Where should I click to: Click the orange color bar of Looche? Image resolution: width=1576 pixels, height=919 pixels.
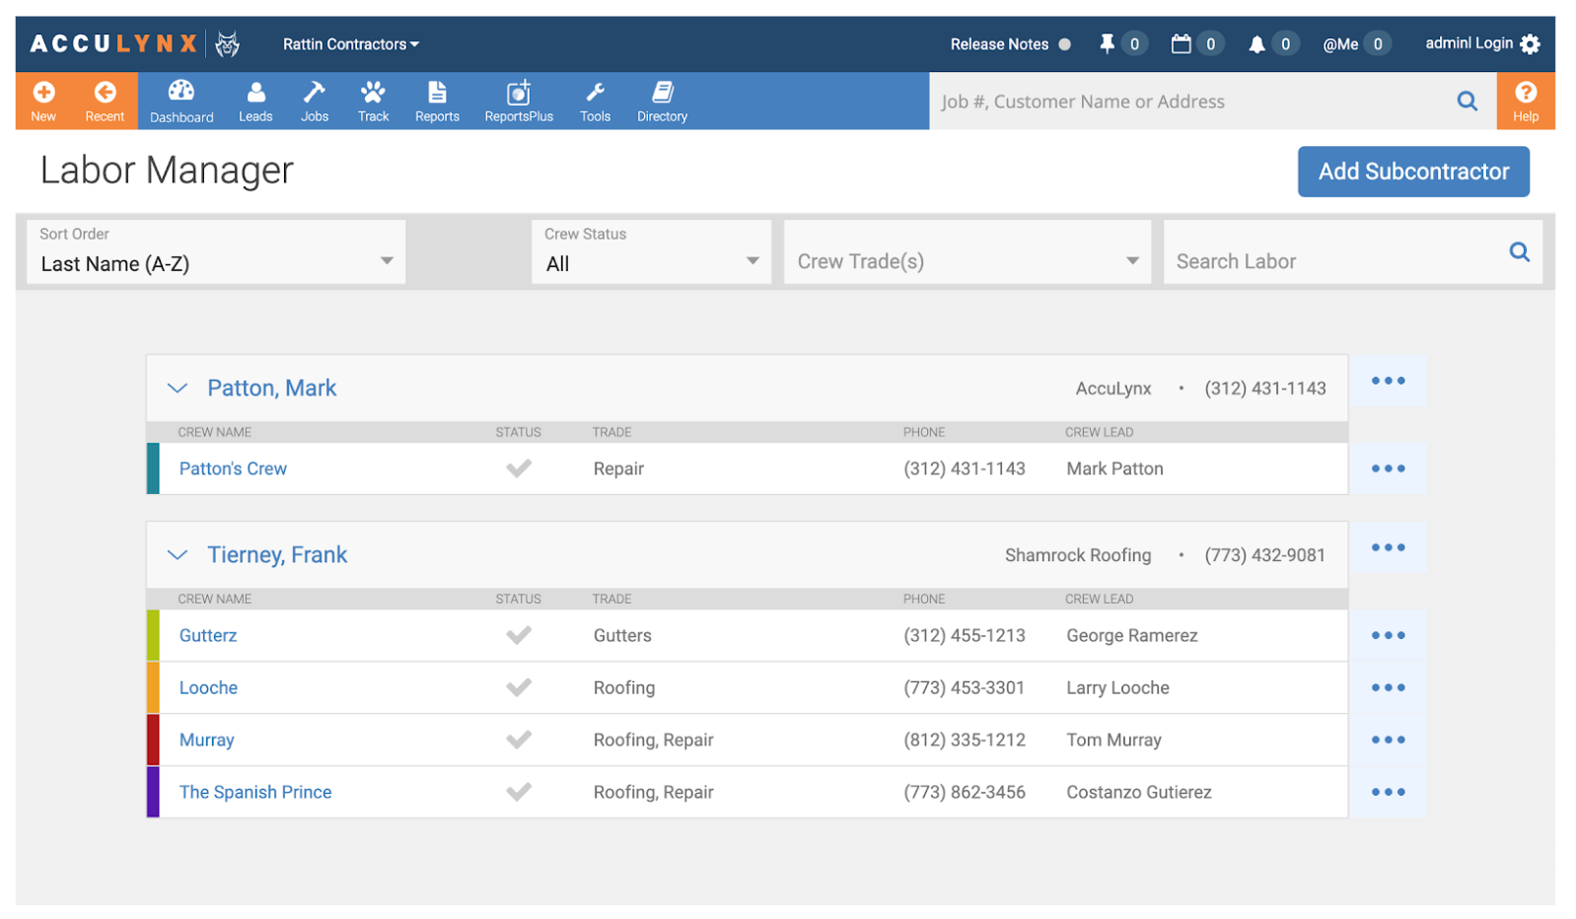(153, 687)
